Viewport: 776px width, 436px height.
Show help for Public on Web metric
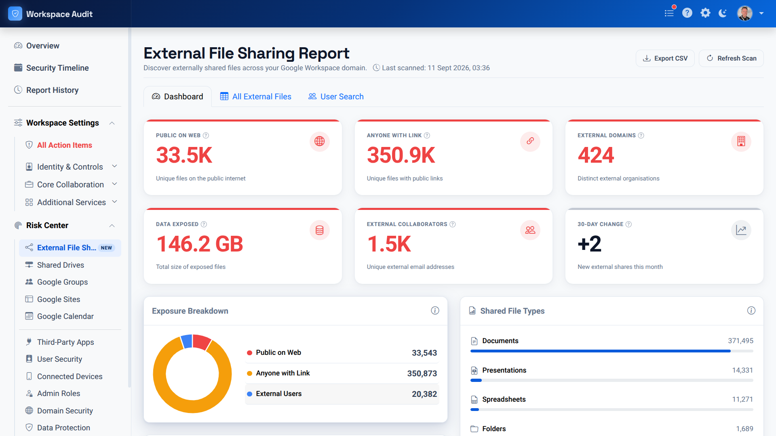click(206, 135)
